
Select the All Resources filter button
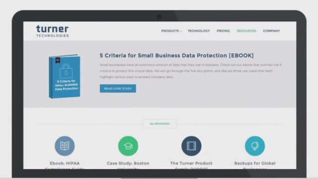[x=160, y=124]
